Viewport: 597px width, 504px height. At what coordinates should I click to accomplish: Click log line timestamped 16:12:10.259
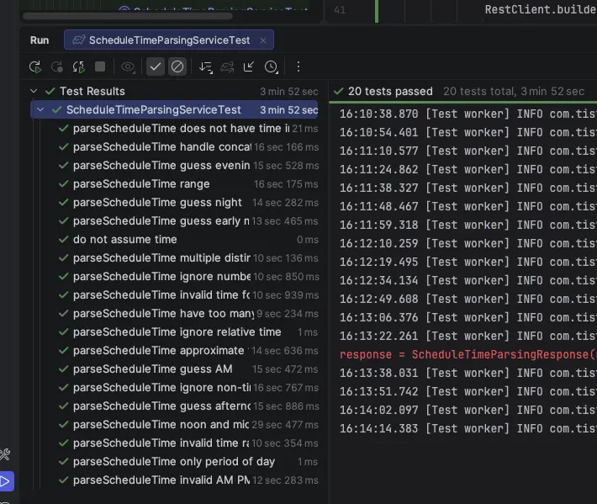tap(468, 243)
